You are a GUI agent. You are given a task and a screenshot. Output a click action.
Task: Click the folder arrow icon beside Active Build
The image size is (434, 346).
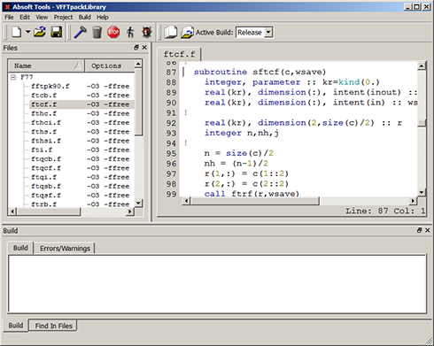(x=187, y=32)
